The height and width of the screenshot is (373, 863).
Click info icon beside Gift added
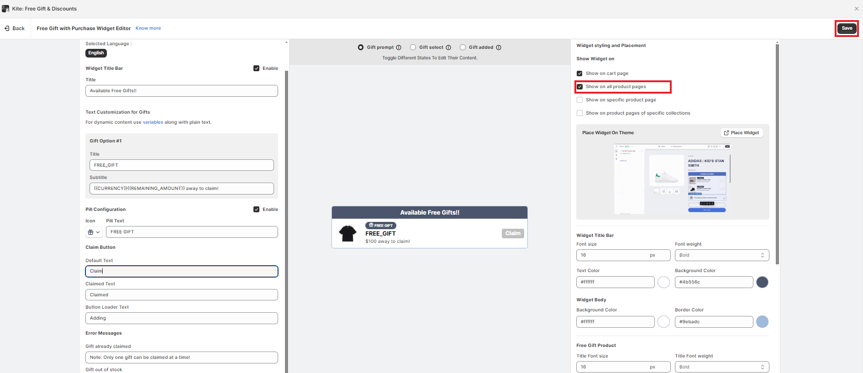pyautogui.click(x=499, y=47)
